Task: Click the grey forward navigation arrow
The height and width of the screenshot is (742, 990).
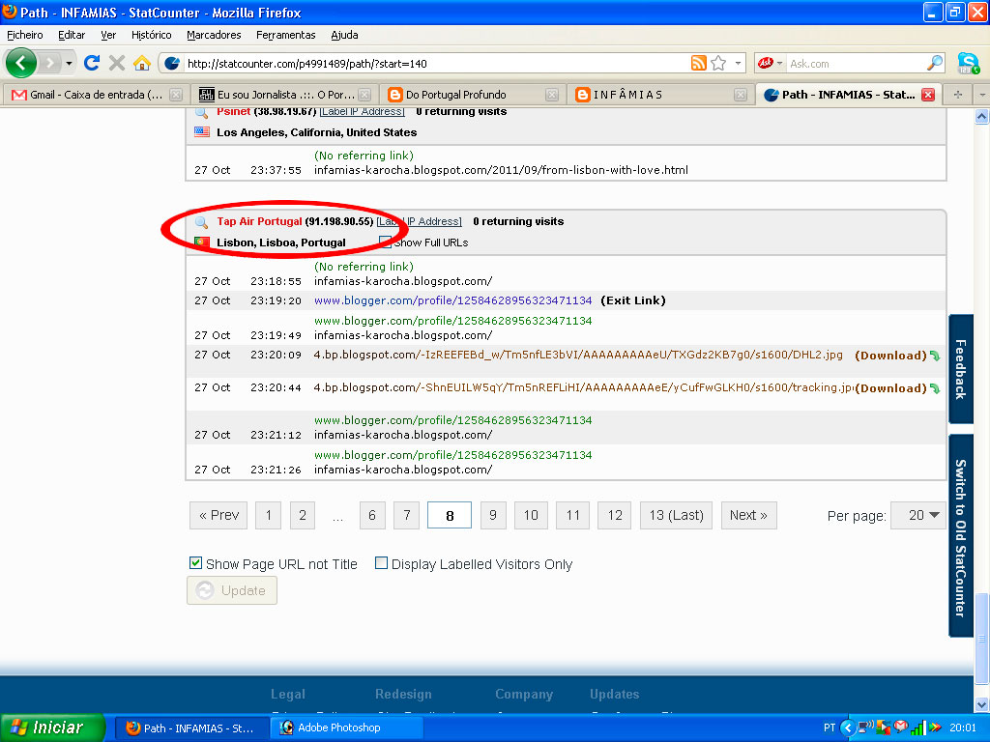Action: point(50,63)
